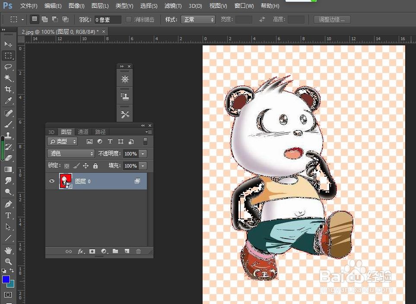
Task: Open the 样式 style dropdown
Action: [198, 19]
